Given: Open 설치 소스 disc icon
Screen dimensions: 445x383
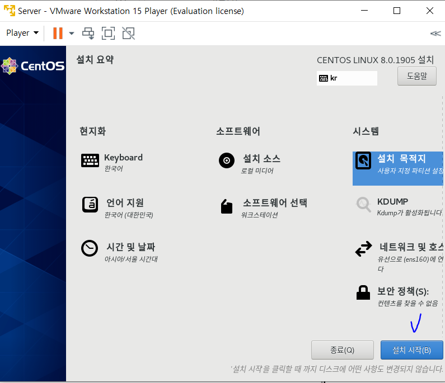Looking at the screenshot, I should [227, 160].
